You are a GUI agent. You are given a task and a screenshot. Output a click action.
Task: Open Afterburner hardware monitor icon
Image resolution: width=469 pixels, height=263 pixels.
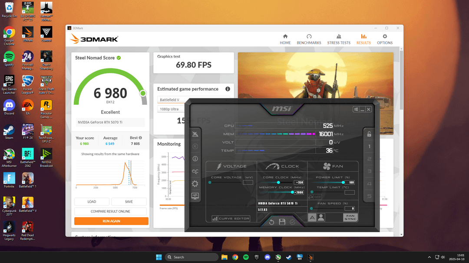click(x=195, y=196)
